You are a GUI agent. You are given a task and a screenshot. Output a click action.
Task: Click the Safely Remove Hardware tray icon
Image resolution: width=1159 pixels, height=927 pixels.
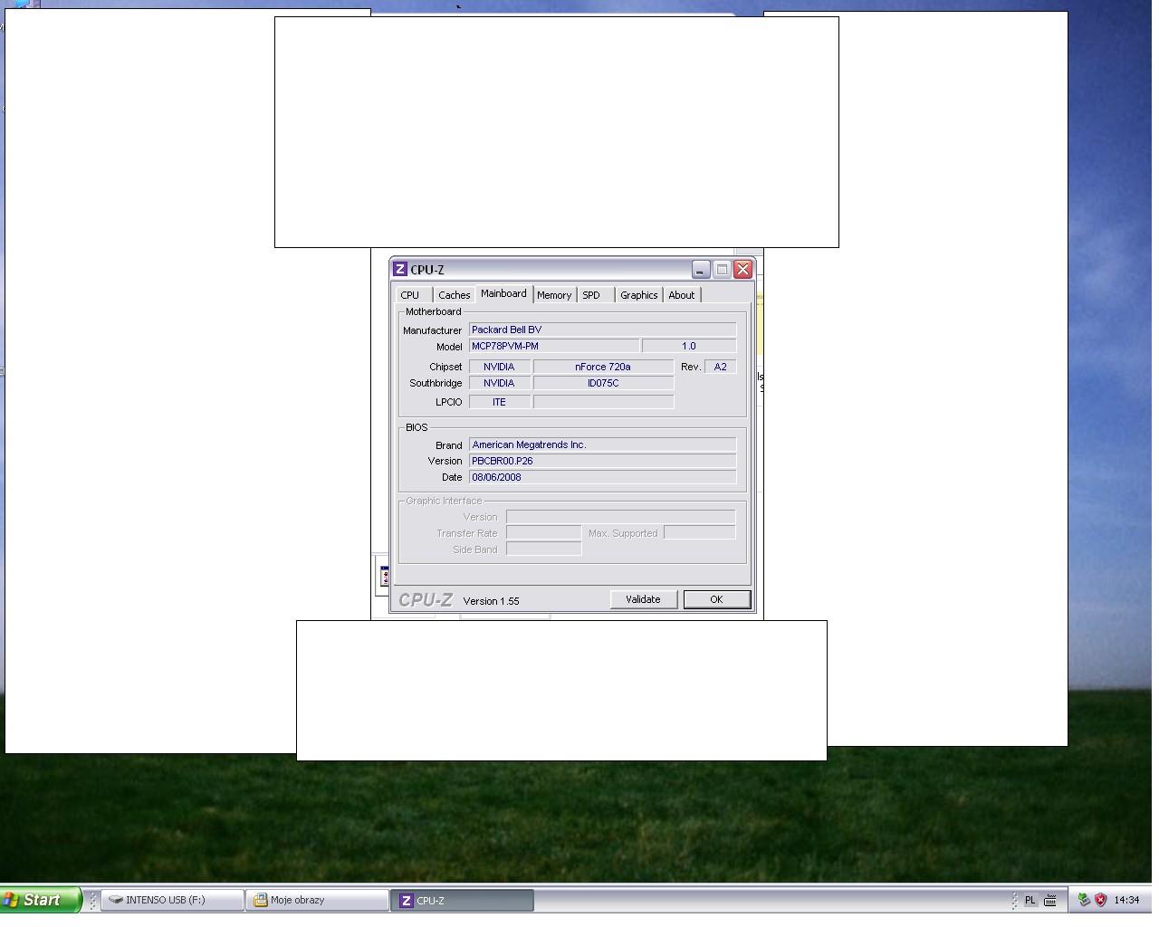1084,900
